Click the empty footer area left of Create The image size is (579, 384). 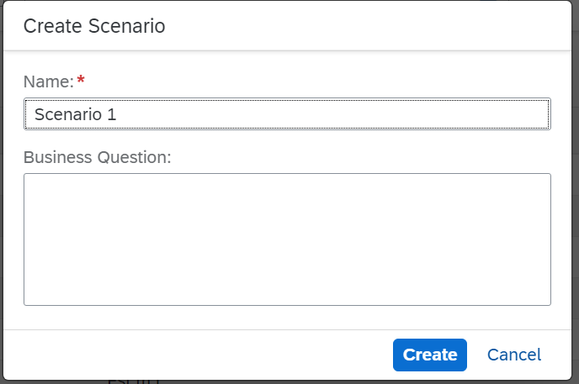pos(194,355)
